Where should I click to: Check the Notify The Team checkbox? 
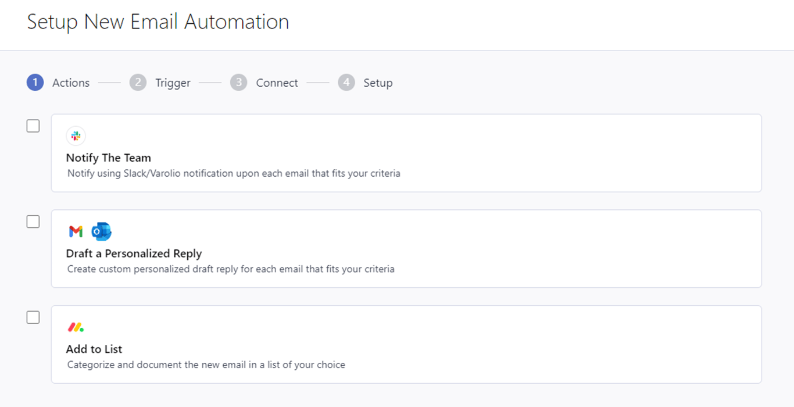[x=33, y=126]
